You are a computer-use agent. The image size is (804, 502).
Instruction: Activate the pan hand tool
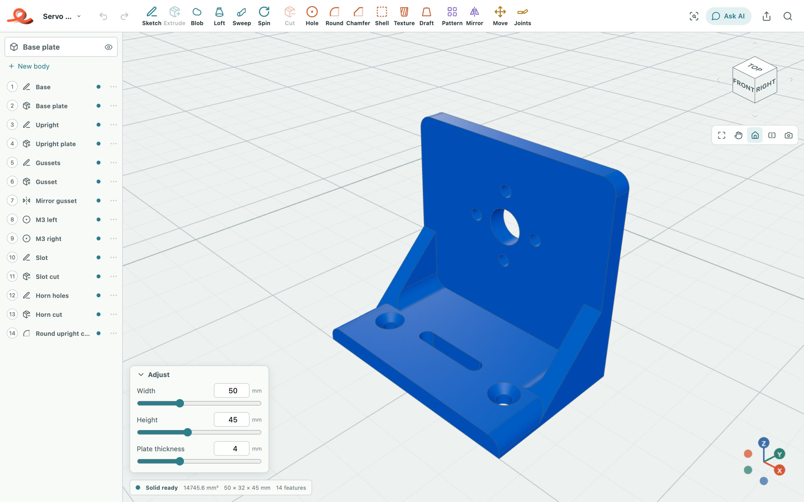coord(738,135)
